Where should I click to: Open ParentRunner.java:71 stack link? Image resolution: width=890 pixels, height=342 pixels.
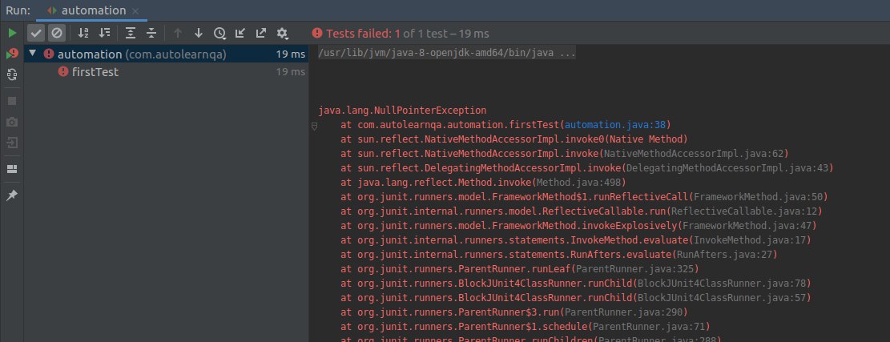[648, 328]
